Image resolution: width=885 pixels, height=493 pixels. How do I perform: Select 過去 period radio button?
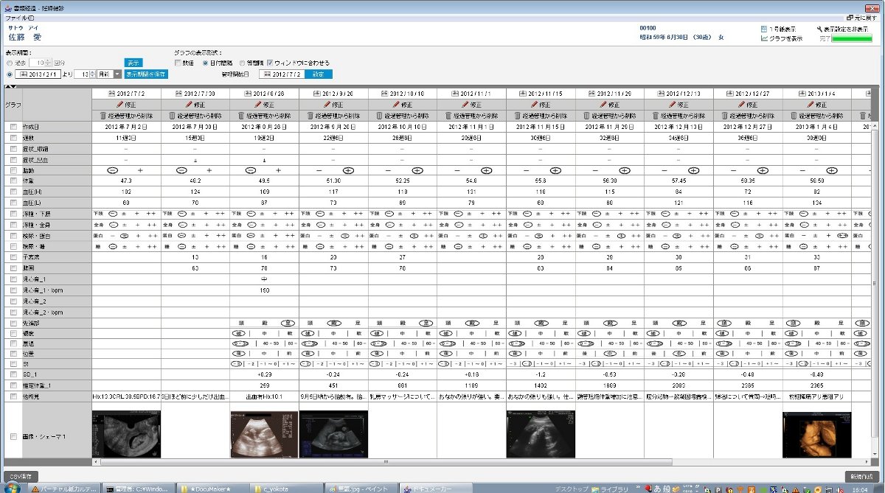[10, 63]
